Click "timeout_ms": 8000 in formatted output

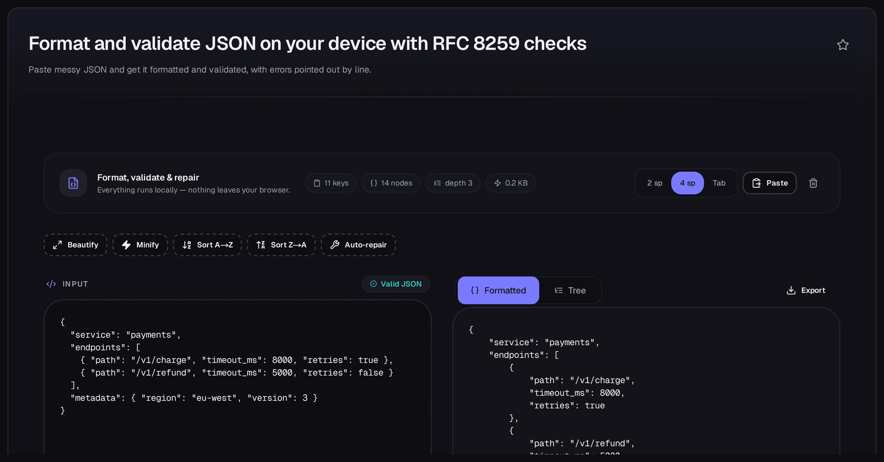click(x=577, y=393)
